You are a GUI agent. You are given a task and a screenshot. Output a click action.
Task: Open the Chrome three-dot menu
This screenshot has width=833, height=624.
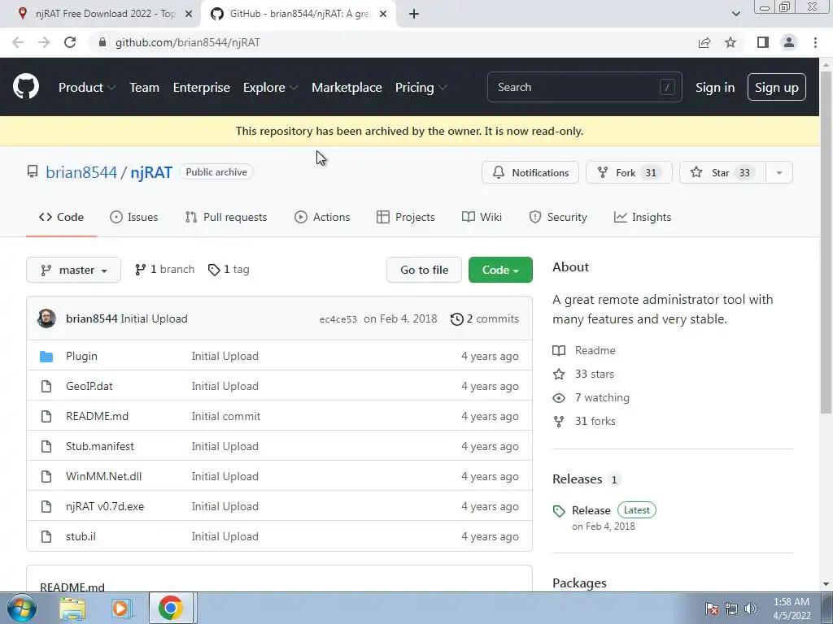click(x=815, y=42)
